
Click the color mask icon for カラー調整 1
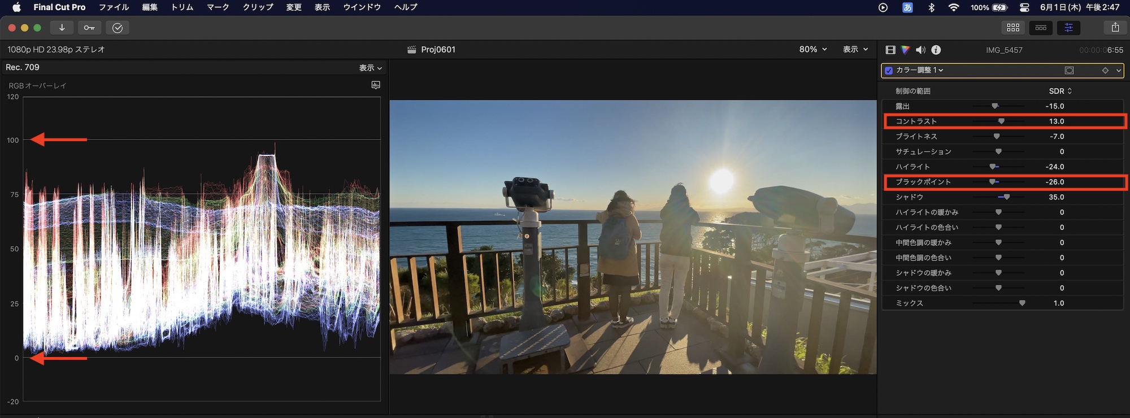1069,71
